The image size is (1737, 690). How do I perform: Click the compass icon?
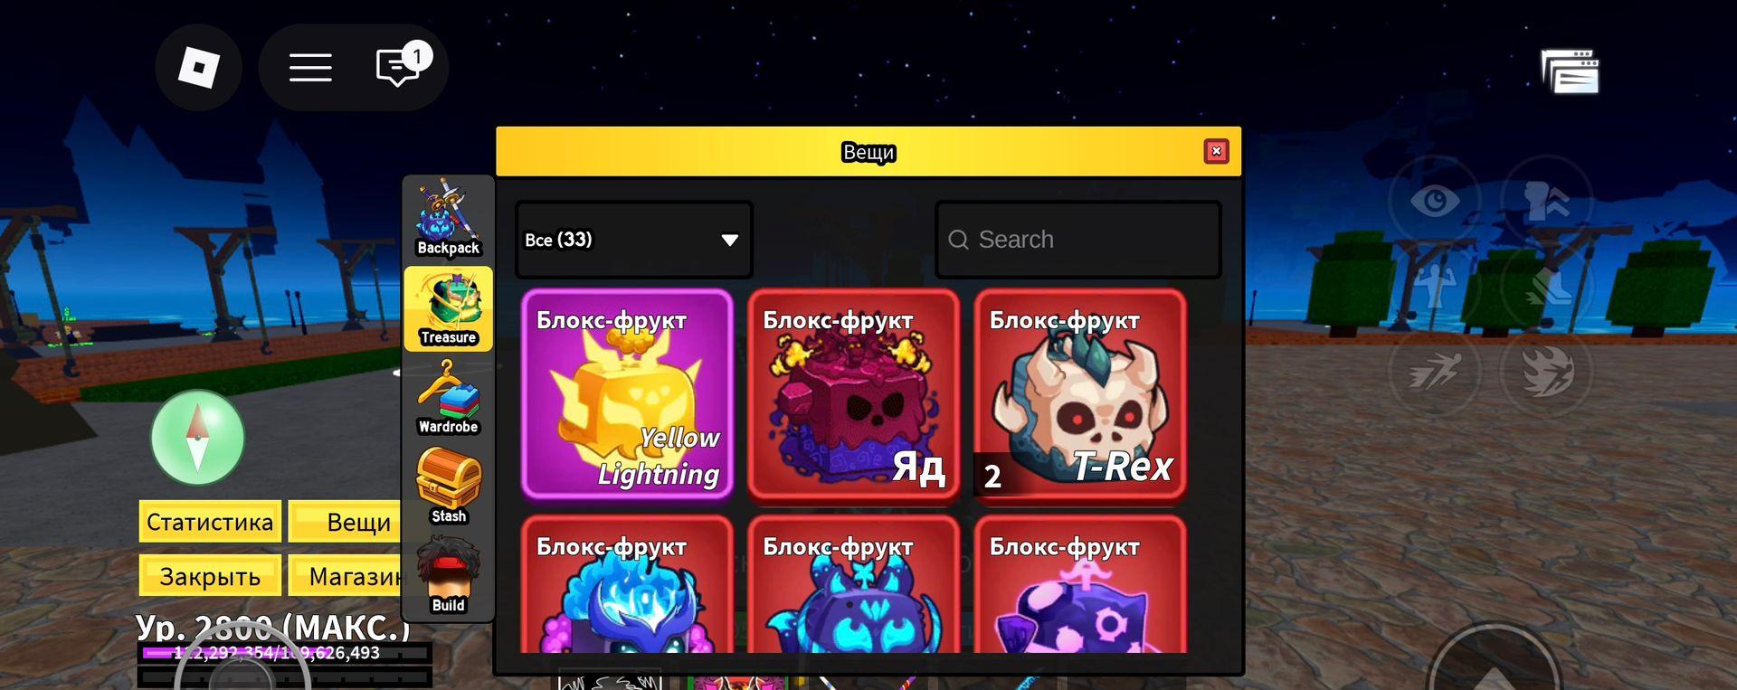pyautogui.click(x=197, y=438)
